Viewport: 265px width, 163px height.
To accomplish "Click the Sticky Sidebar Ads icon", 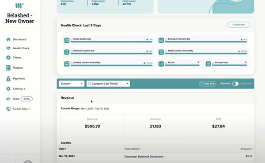I will 67,40.
